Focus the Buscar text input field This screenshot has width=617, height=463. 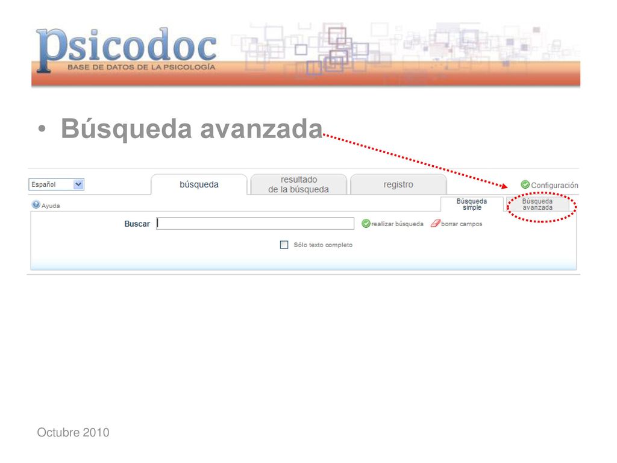pos(255,223)
